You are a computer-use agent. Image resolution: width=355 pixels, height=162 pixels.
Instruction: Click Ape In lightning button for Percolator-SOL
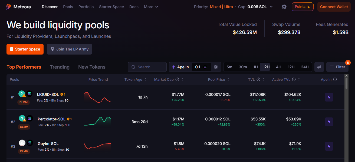point(329,122)
